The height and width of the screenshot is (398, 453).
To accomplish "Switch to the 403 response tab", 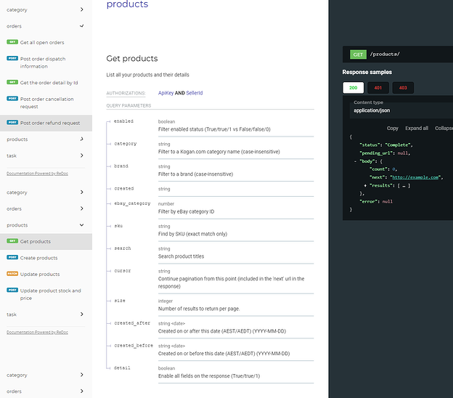I will (401, 88).
